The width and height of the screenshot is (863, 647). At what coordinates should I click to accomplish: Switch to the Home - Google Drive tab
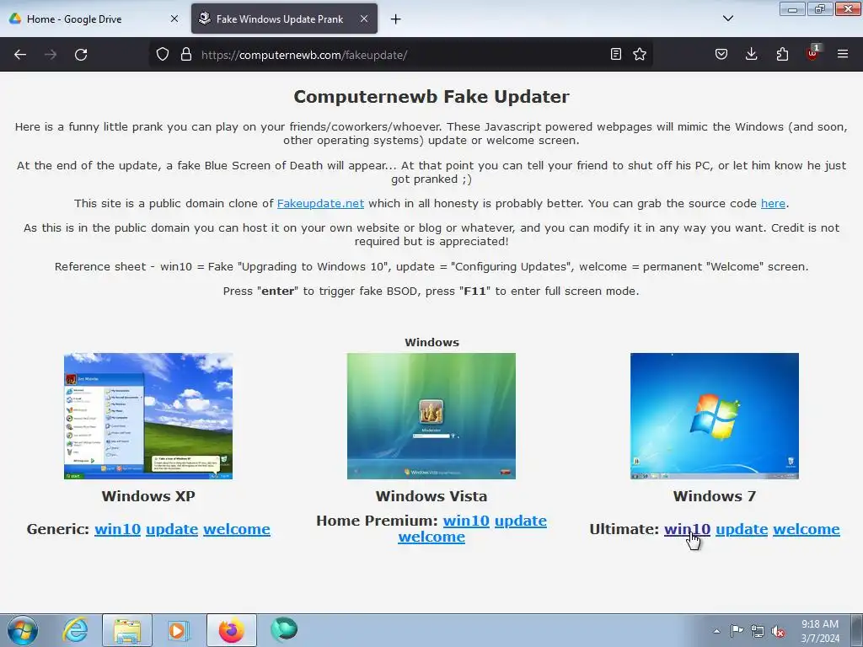tap(94, 19)
